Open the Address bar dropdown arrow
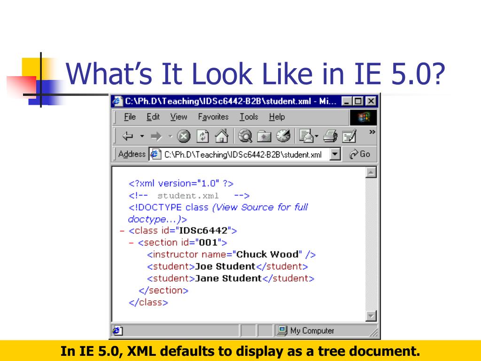This screenshot has height=361, width=481. [x=335, y=154]
